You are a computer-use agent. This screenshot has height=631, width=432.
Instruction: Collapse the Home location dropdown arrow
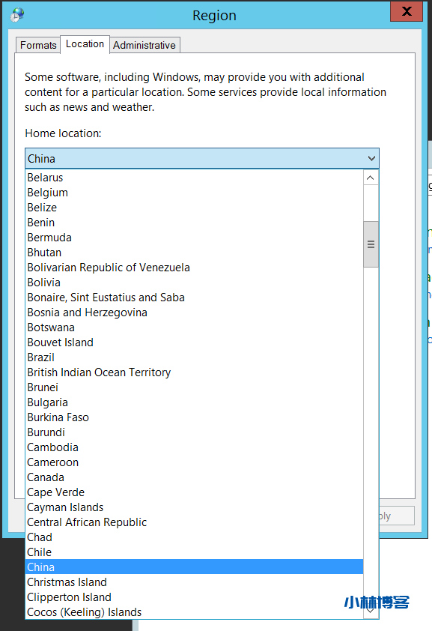point(371,159)
